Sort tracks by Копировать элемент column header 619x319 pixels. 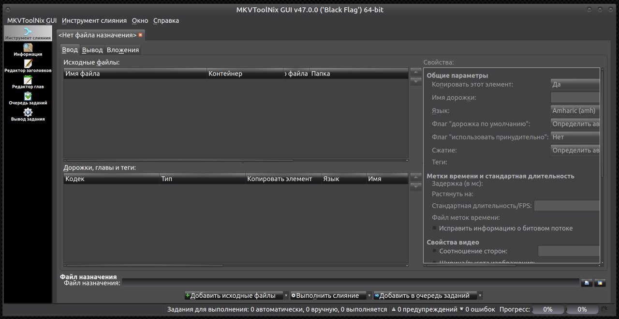[283, 179]
